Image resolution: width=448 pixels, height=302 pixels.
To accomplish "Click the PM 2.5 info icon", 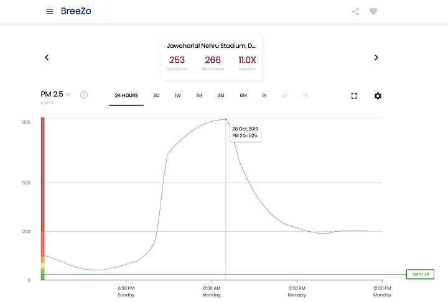I will point(84,95).
